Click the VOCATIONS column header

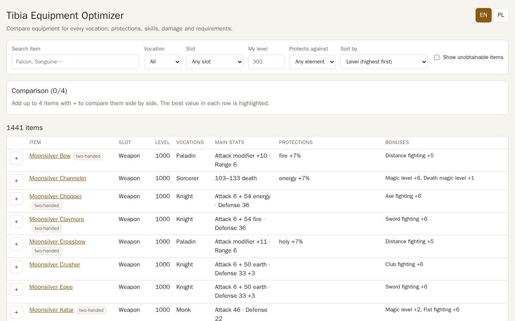point(190,142)
